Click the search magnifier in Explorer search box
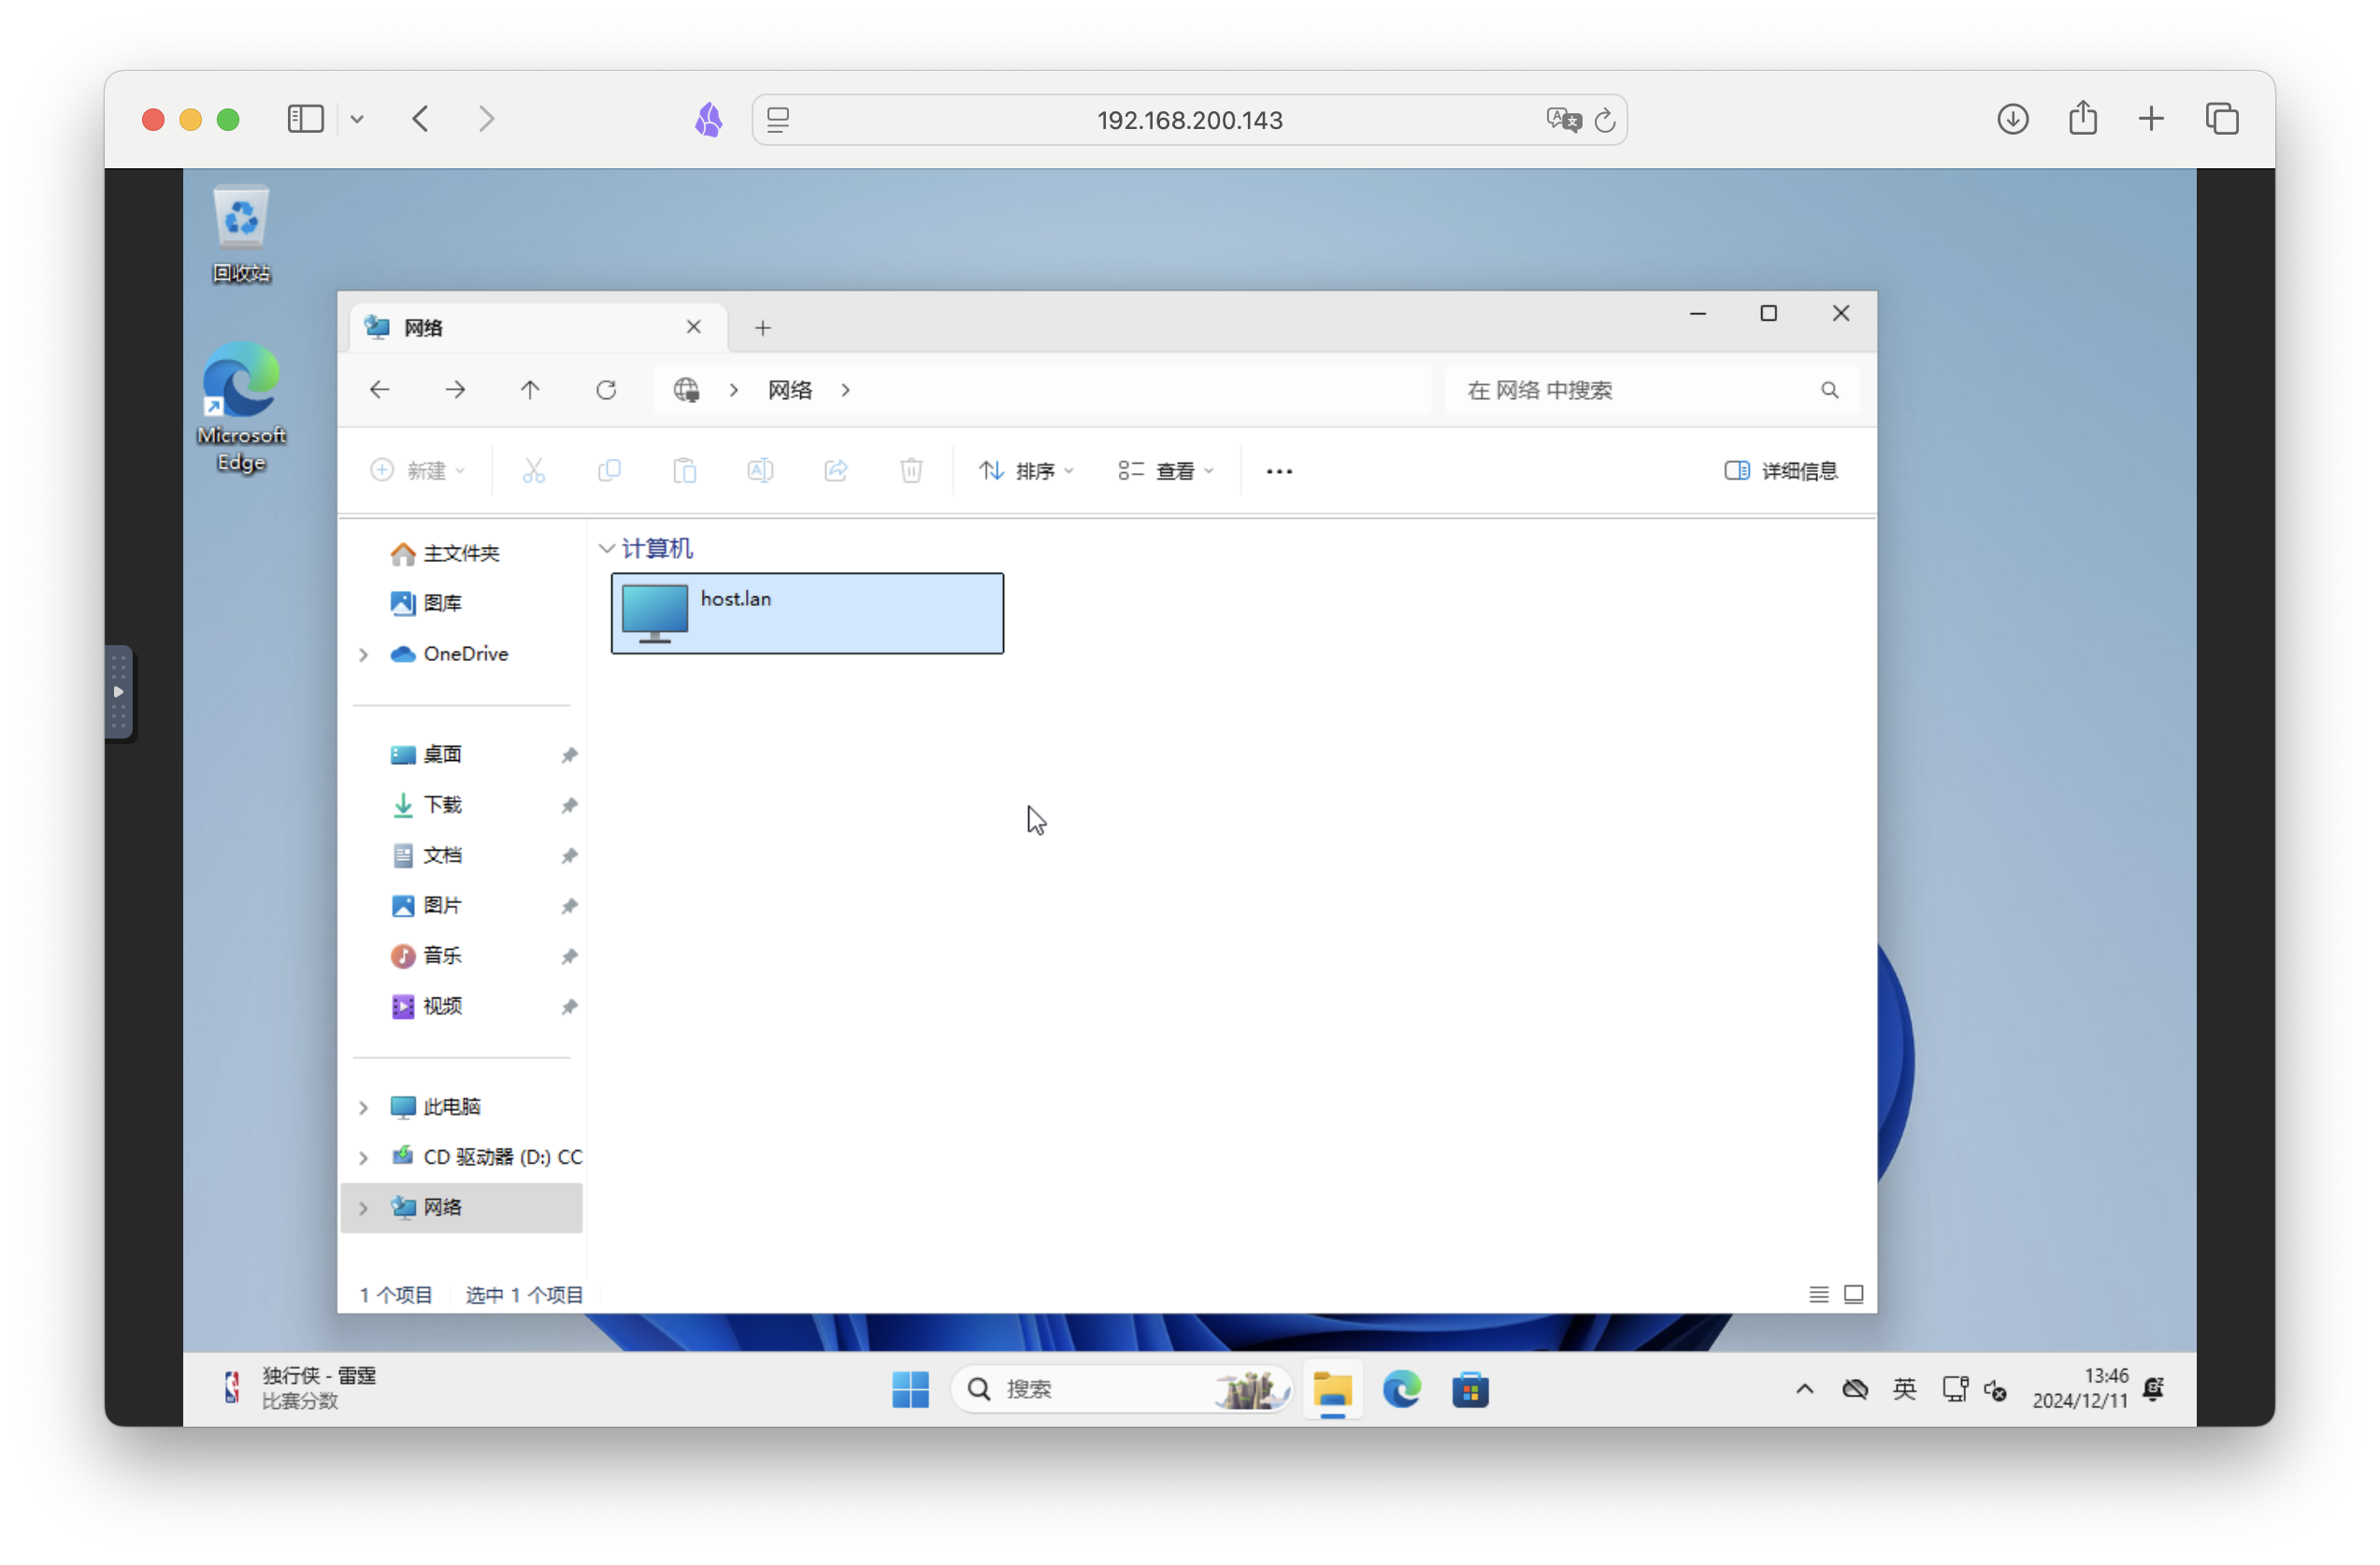Screen dimensions: 2380x1565 [x=1829, y=390]
